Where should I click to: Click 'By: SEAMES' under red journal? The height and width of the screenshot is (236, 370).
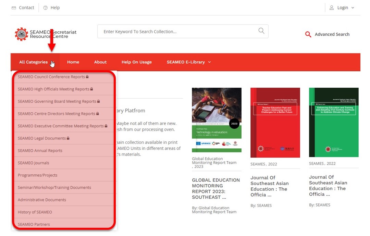261,206
